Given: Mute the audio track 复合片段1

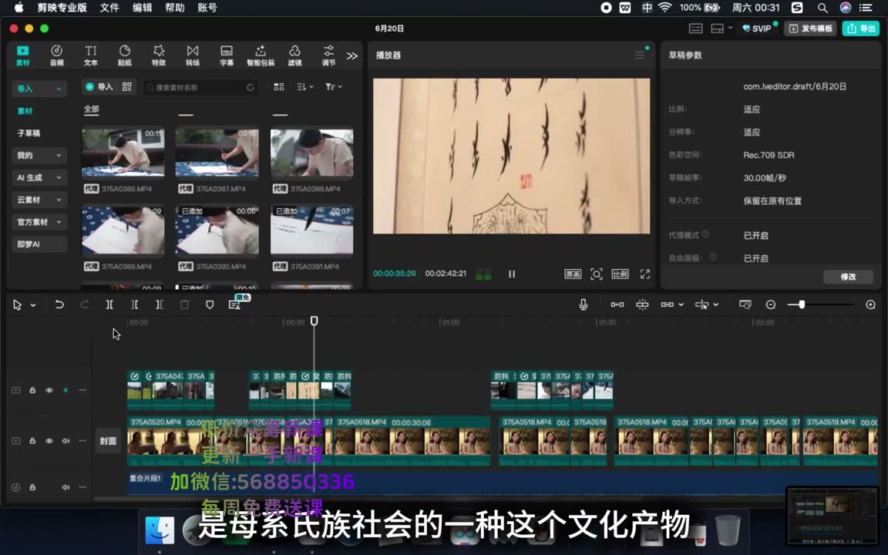Looking at the screenshot, I should (x=66, y=487).
